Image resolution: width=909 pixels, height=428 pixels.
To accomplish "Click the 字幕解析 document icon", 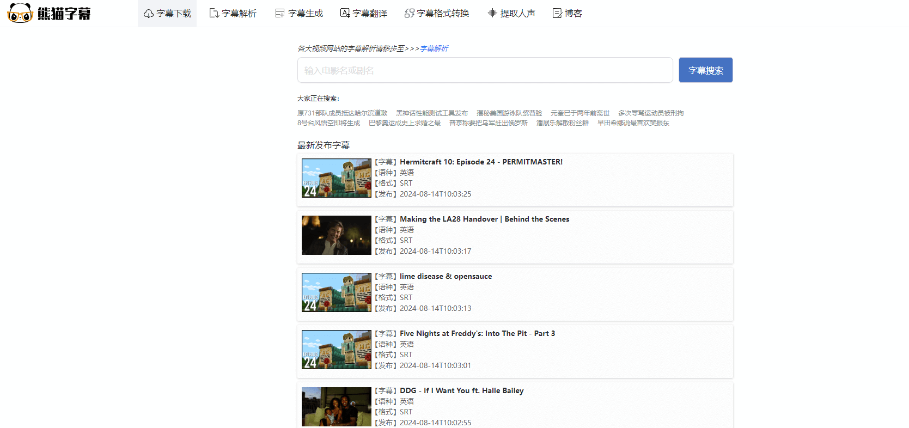I will coord(214,14).
